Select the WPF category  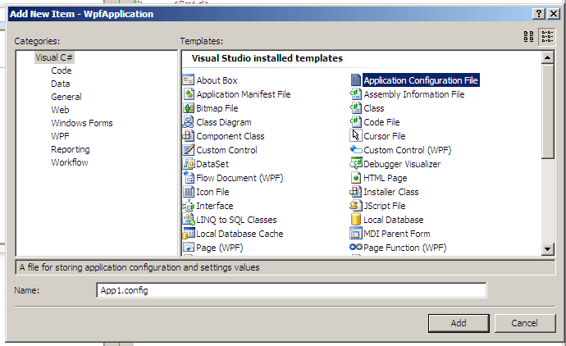(60, 136)
